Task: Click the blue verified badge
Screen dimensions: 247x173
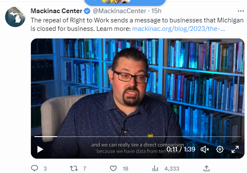Action: pyautogui.click(x=87, y=11)
